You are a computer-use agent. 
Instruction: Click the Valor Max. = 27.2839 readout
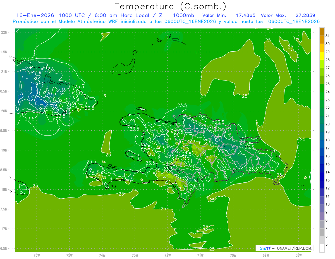288,15
